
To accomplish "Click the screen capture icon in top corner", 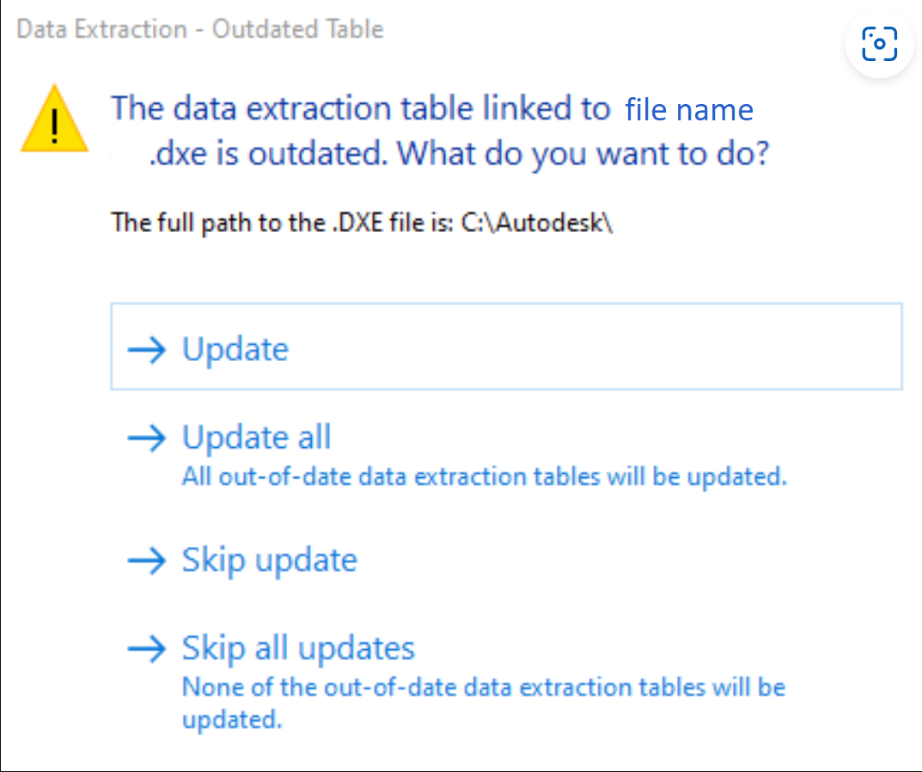I will click(x=879, y=44).
